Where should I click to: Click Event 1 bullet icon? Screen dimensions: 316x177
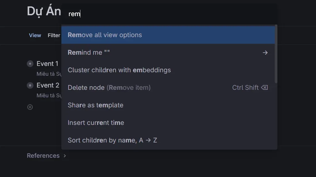point(30,64)
